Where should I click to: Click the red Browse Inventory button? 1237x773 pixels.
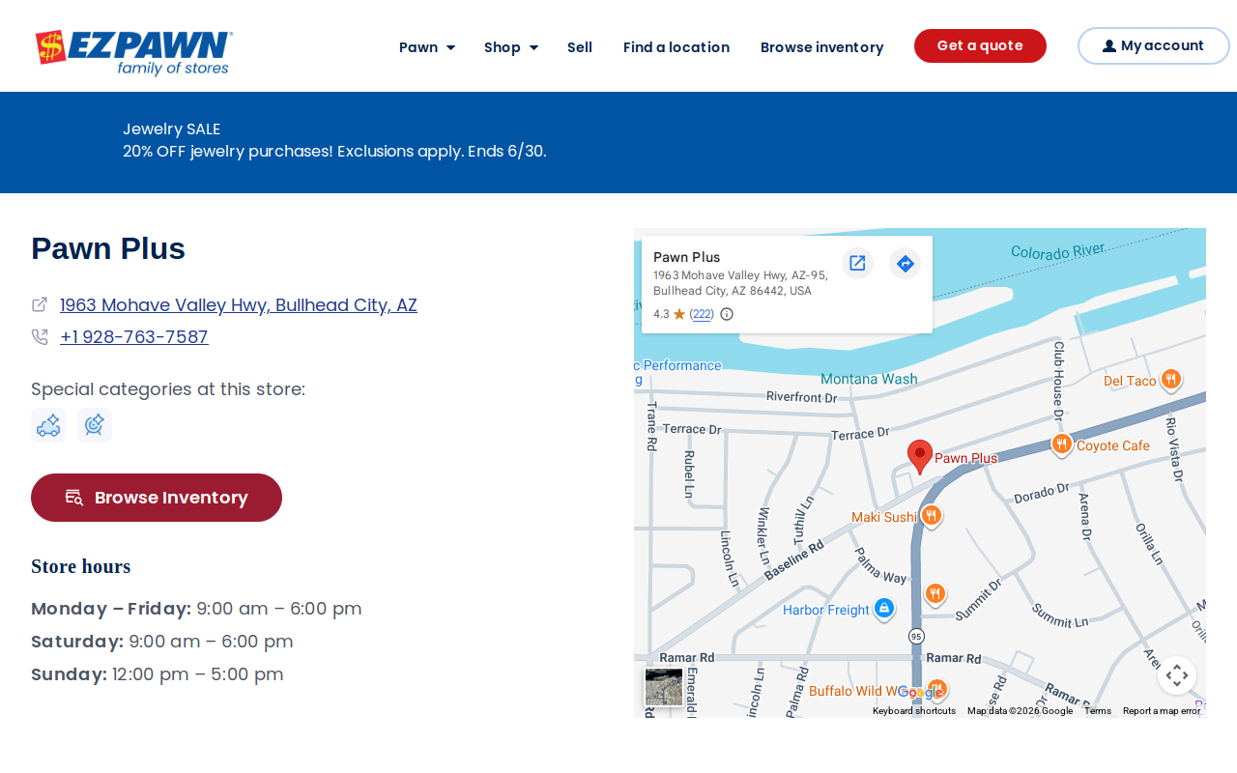click(x=157, y=498)
